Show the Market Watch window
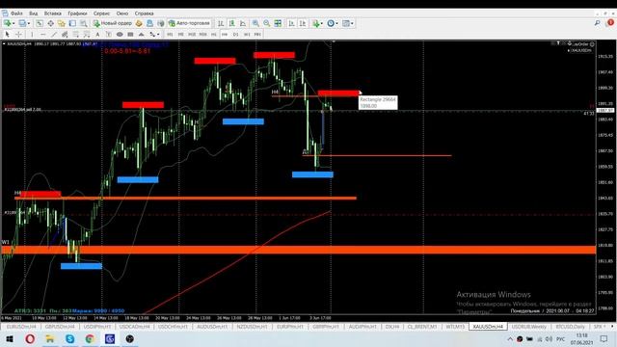The width and height of the screenshot is (617, 347). click(40, 23)
